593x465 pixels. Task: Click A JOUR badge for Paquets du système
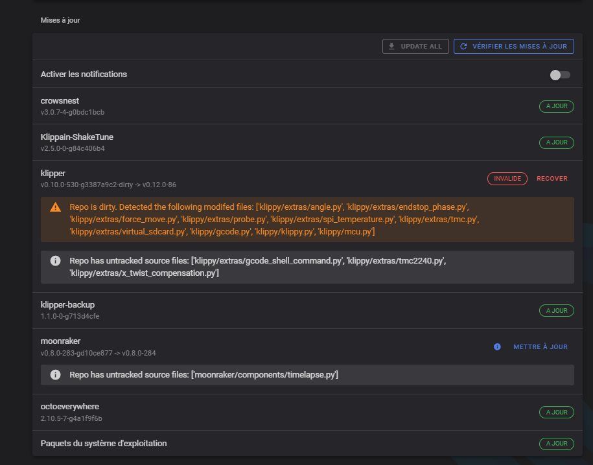point(556,444)
